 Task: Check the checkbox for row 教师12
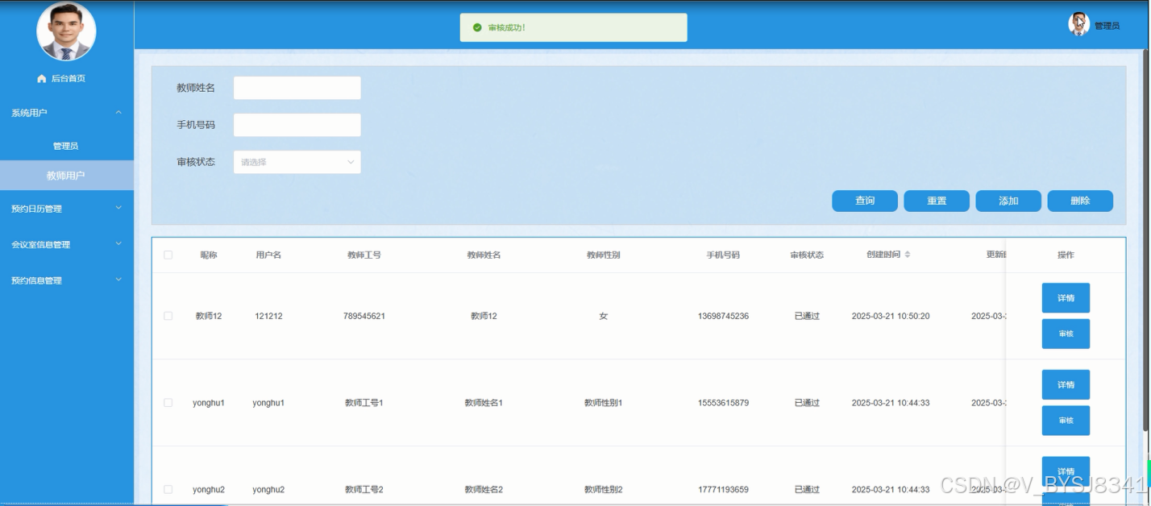tap(168, 316)
